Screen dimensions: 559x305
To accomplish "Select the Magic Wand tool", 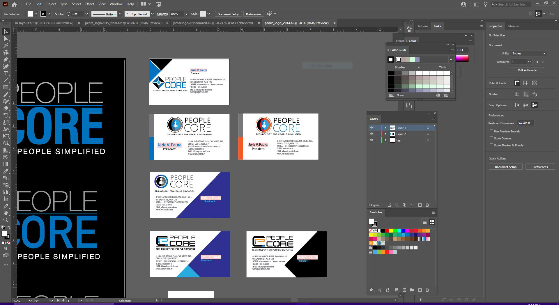I will coord(6,45).
